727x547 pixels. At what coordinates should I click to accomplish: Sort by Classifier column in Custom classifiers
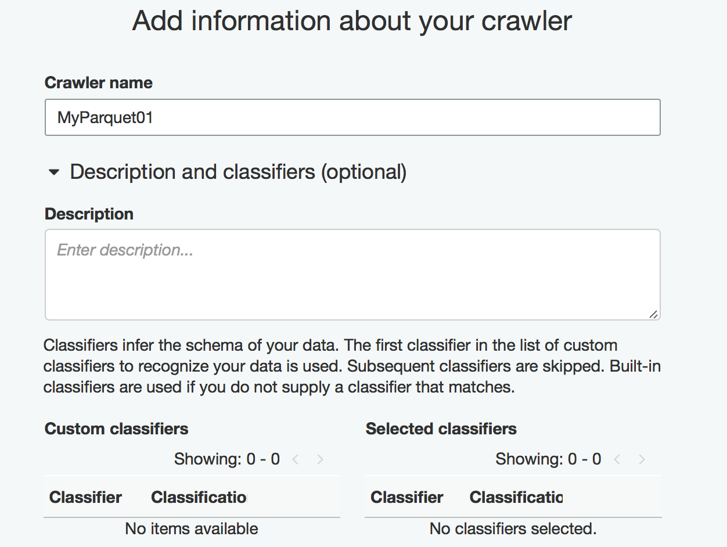click(85, 498)
